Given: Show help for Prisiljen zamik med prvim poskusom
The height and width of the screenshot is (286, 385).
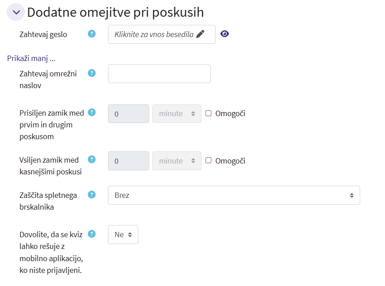Looking at the screenshot, I should 92,113.
